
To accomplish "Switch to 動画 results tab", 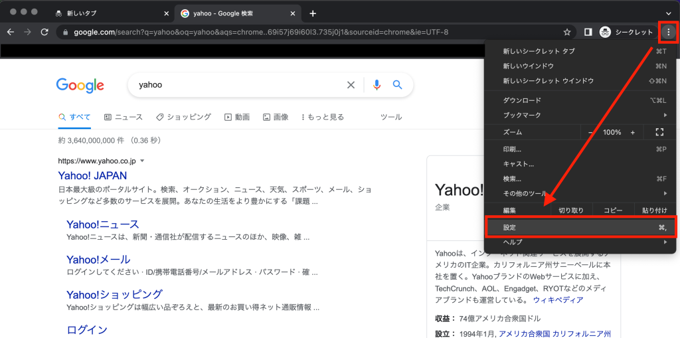I will 237,117.
